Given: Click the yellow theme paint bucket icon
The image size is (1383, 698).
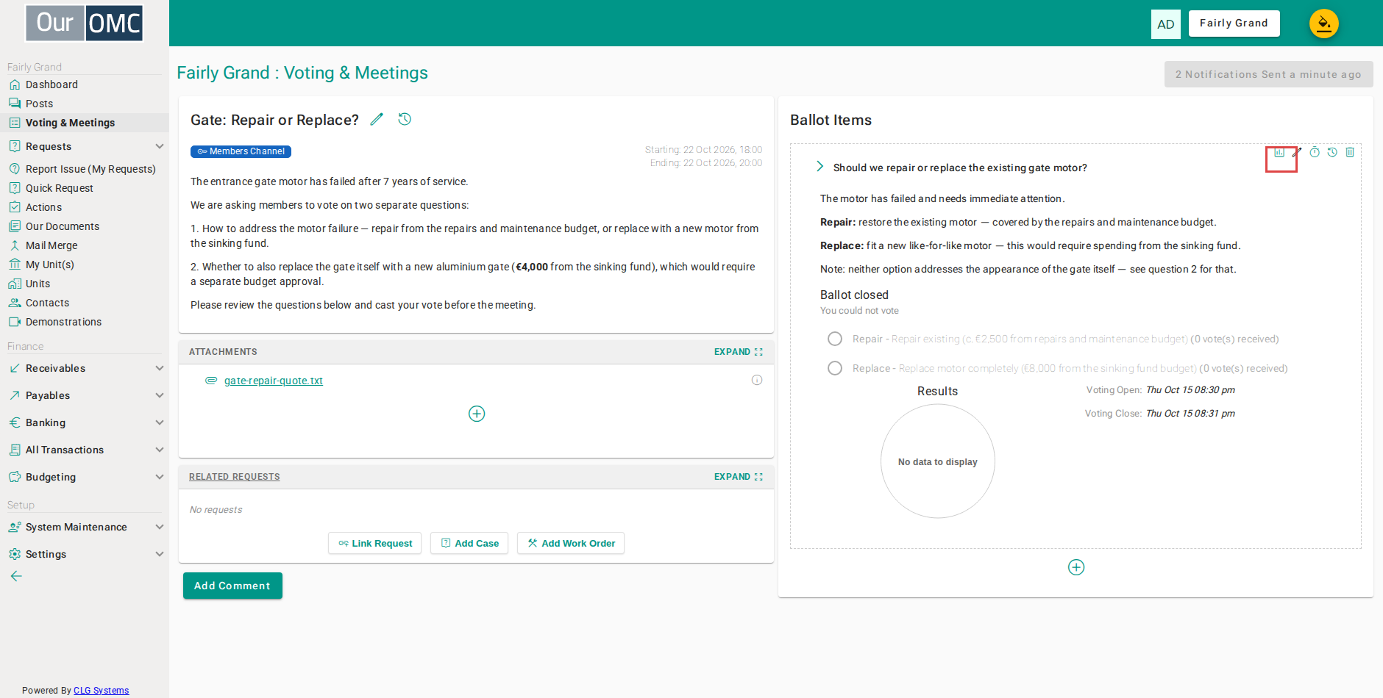Looking at the screenshot, I should click(1324, 24).
